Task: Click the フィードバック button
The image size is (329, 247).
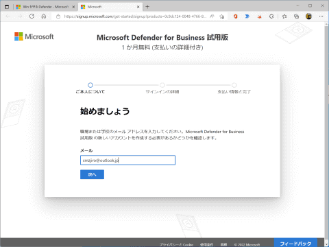Action: 295,243
